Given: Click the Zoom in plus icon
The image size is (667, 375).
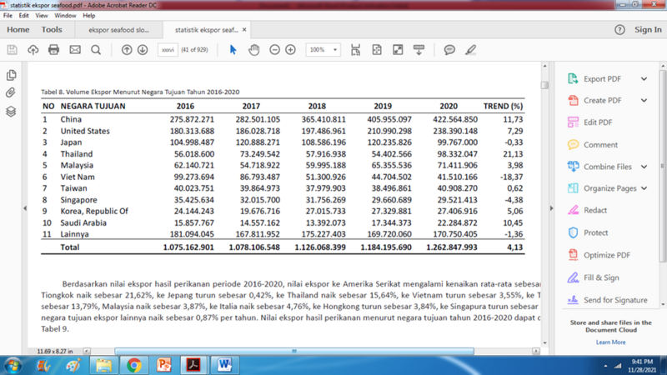Looking at the screenshot, I should point(290,50).
